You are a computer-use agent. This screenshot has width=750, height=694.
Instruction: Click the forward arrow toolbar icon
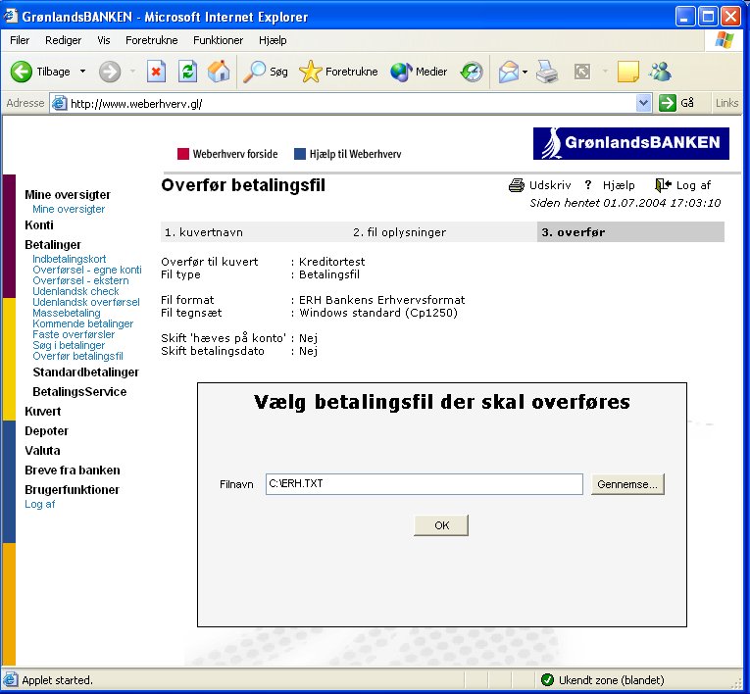110,72
